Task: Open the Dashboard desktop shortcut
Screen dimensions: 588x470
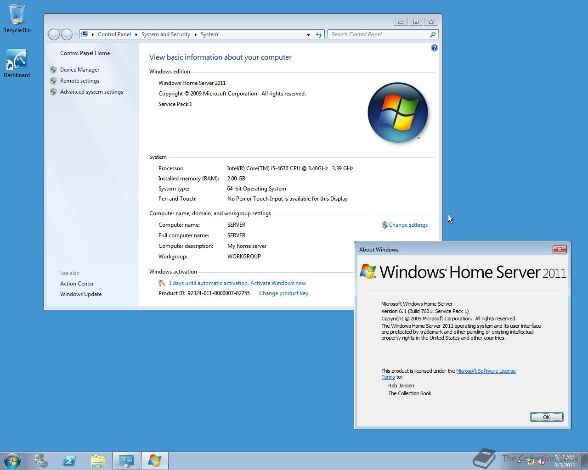Action: coord(17,64)
